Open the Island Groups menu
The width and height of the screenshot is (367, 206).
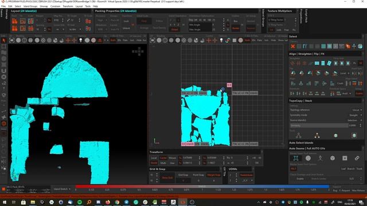click(30, 6)
